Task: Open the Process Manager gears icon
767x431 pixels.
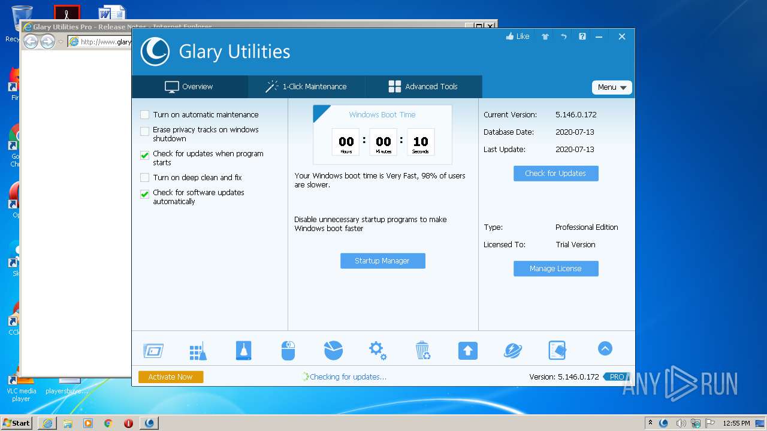Action: (378, 350)
